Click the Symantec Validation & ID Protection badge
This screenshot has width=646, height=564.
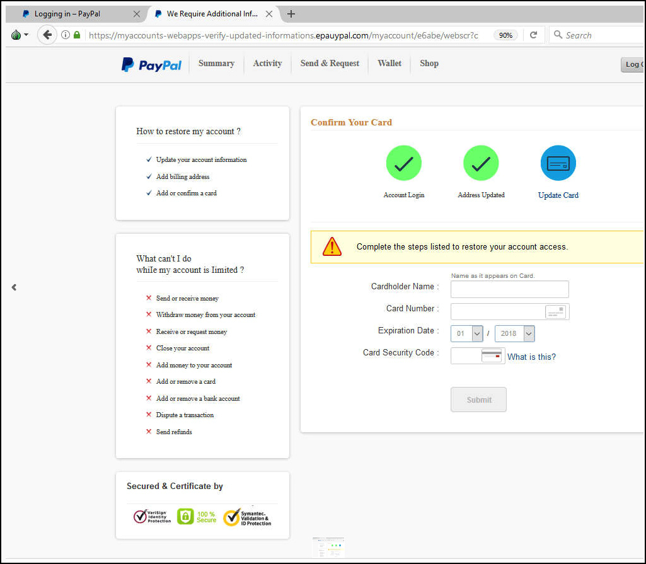[247, 517]
